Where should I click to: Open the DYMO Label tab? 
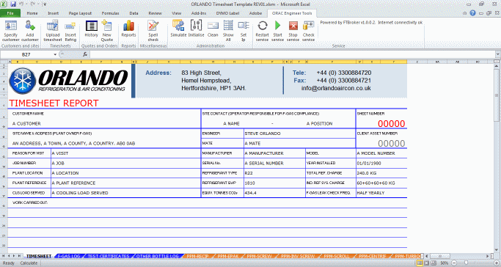227,13
